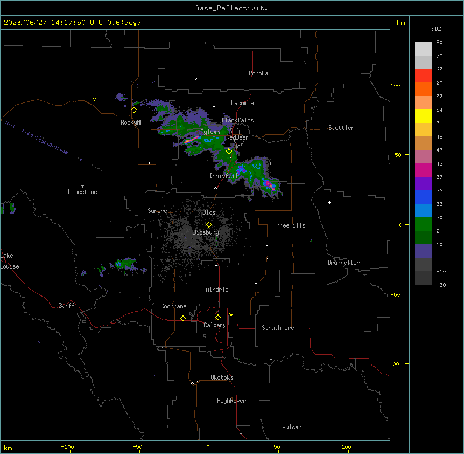Select the Vulcan label
This screenshot has height=454, width=464.
coord(292,427)
